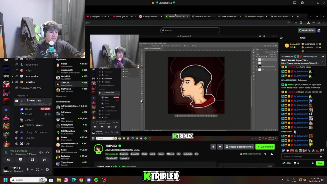Open Discord user settings gear

47,169
